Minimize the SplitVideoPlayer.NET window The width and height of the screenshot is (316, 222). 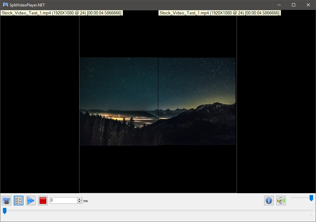pyautogui.click(x=279, y=5)
